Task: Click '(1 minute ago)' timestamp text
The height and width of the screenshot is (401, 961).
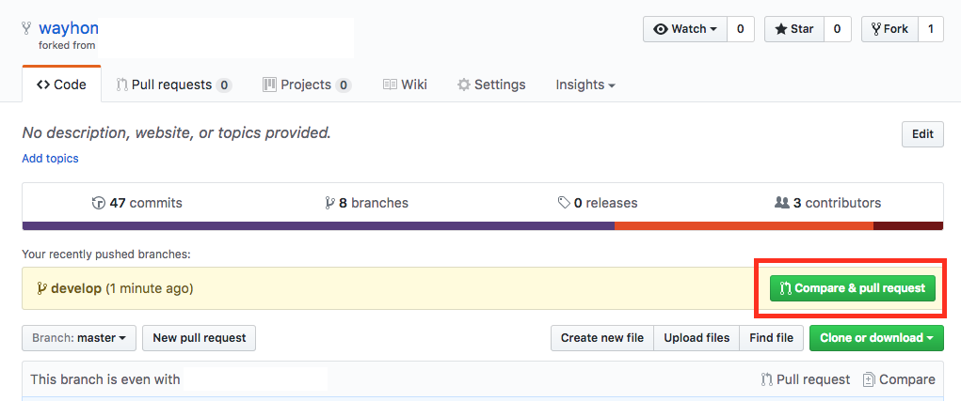Action: click(x=150, y=288)
